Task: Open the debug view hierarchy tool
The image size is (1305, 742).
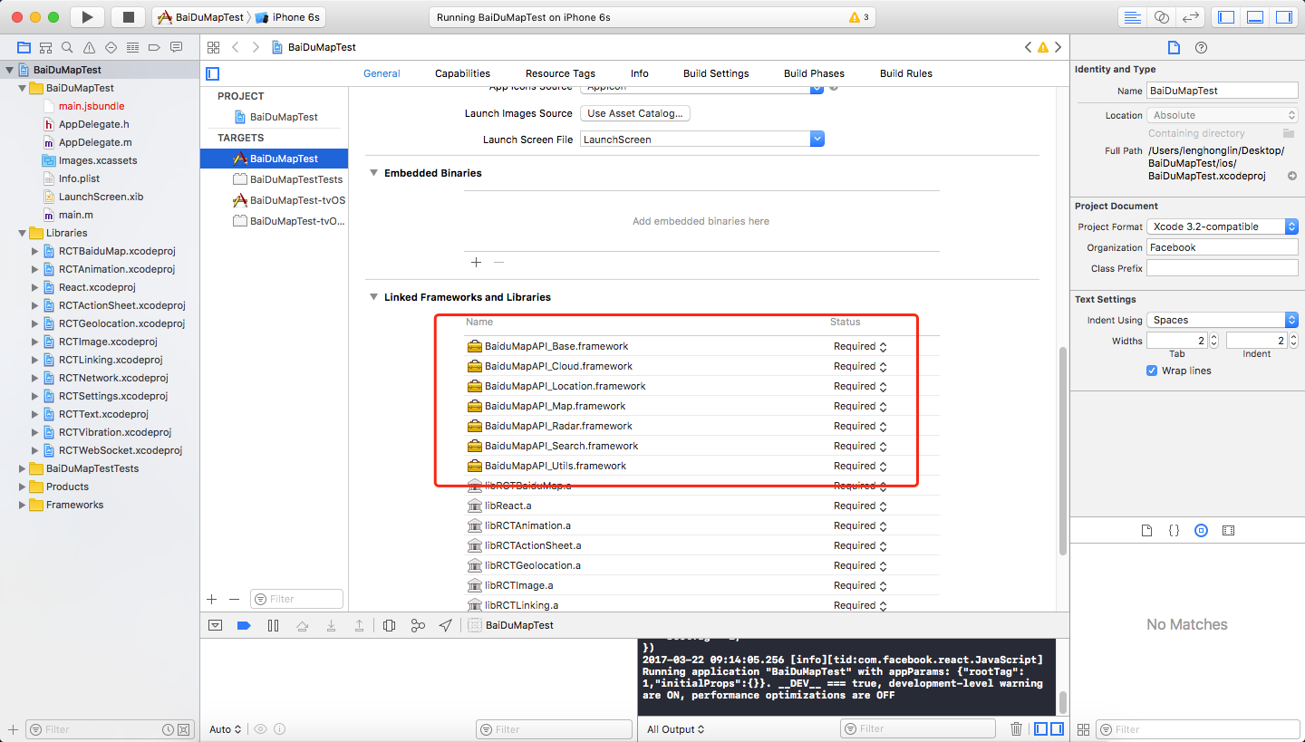Action: coord(389,625)
